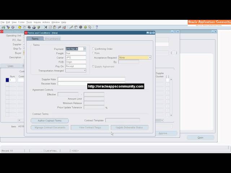Click the Pay On field showing Receipt
Viewport: 231px width, 173px height.
(76, 66)
